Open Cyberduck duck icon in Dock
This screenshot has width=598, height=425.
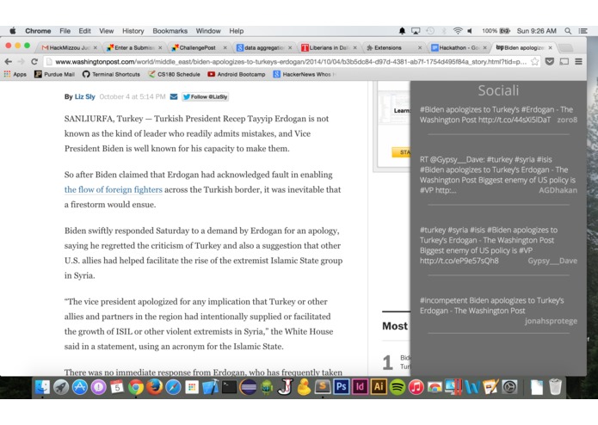pyautogui.click(x=304, y=387)
